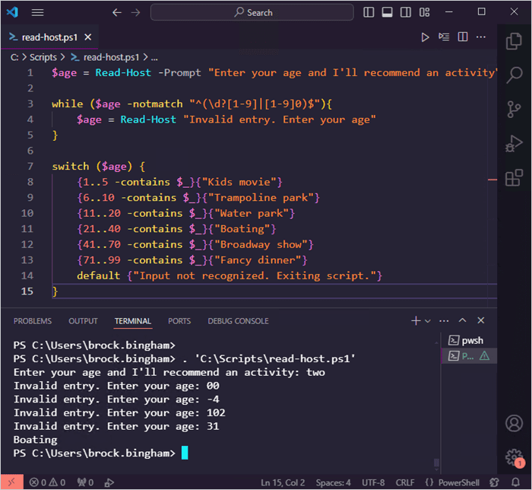The image size is (532, 490).
Task: Toggle the primary side bar layout icon
Action: pos(369,12)
